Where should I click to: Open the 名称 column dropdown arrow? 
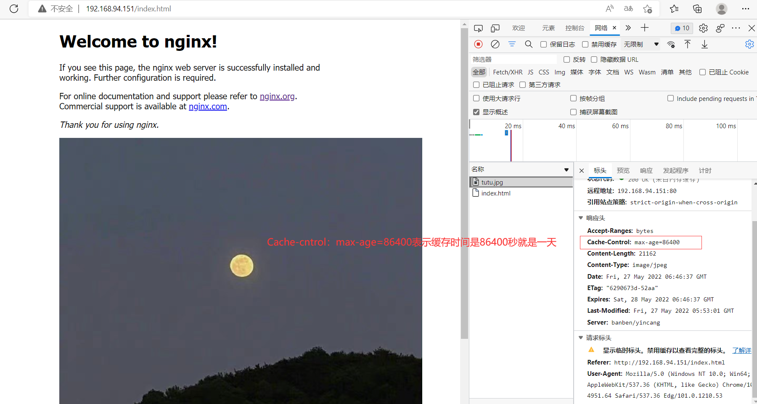pos(566,170)
